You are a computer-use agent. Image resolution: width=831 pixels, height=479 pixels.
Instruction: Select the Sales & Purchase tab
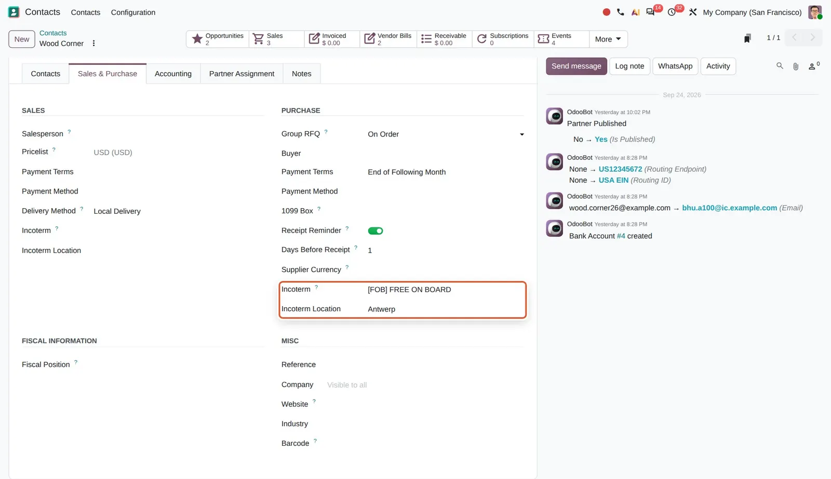(x=108, y=74)
